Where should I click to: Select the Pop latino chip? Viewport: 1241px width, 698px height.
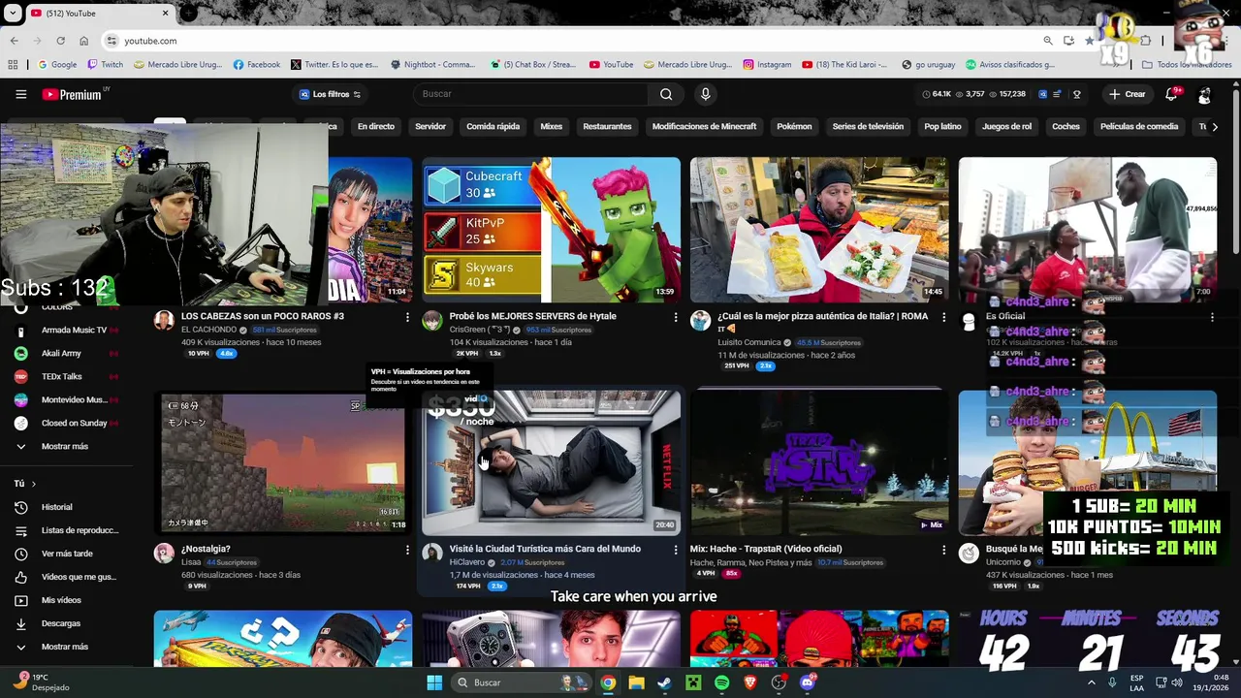(942, 127)
